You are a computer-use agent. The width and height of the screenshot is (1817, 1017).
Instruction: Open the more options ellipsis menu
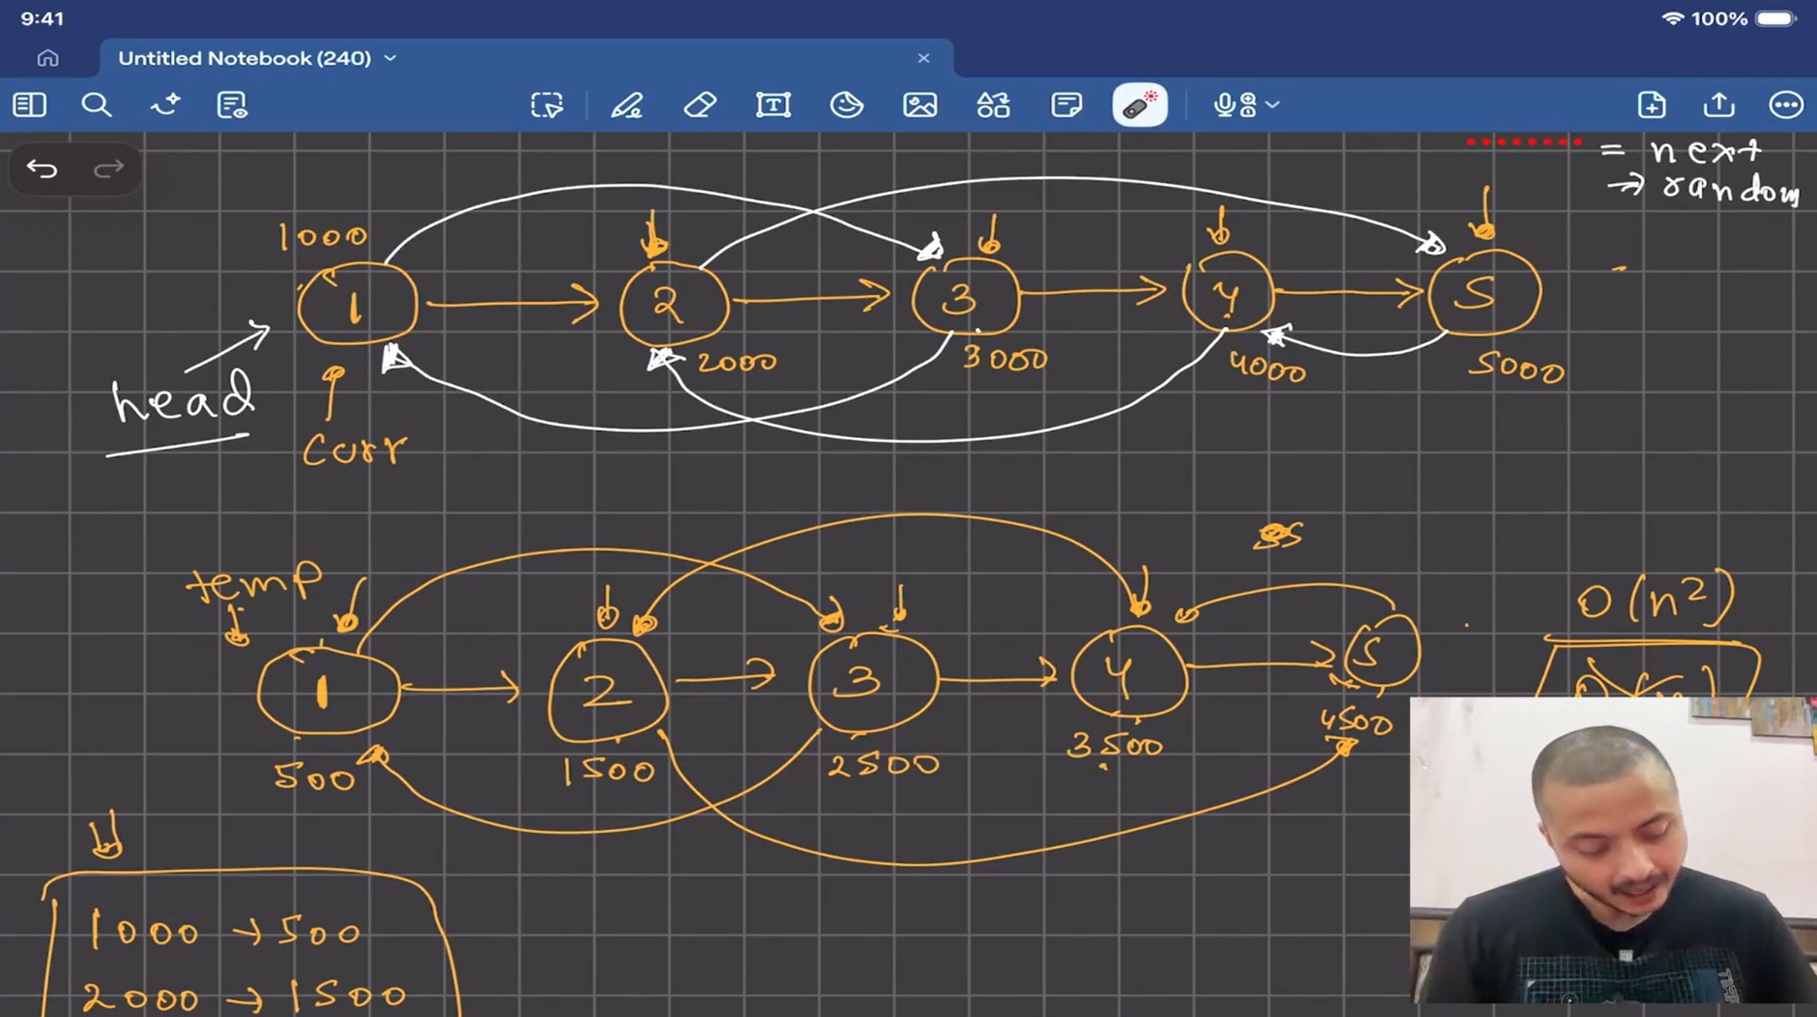coord(1786,105)
